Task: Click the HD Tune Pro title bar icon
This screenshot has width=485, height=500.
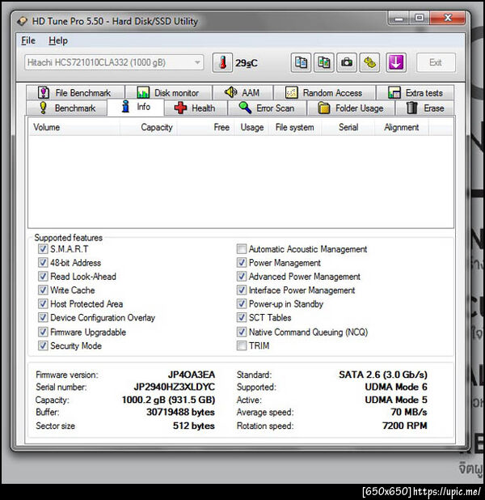Action: click(x=23, y=21)
